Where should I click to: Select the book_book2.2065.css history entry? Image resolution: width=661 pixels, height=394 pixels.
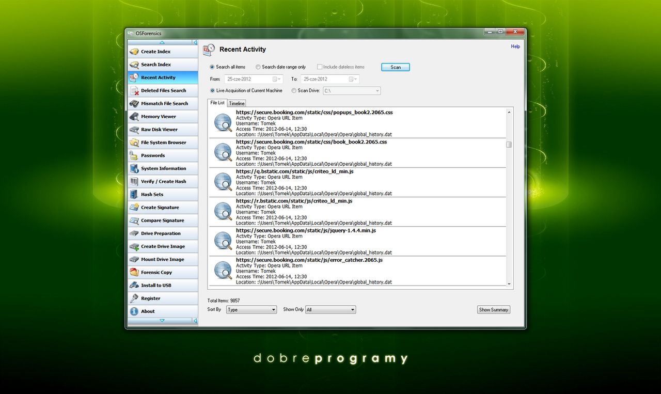pos(357,153)
